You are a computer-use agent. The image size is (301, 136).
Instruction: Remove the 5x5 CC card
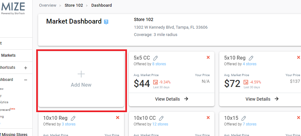point(208,57)
